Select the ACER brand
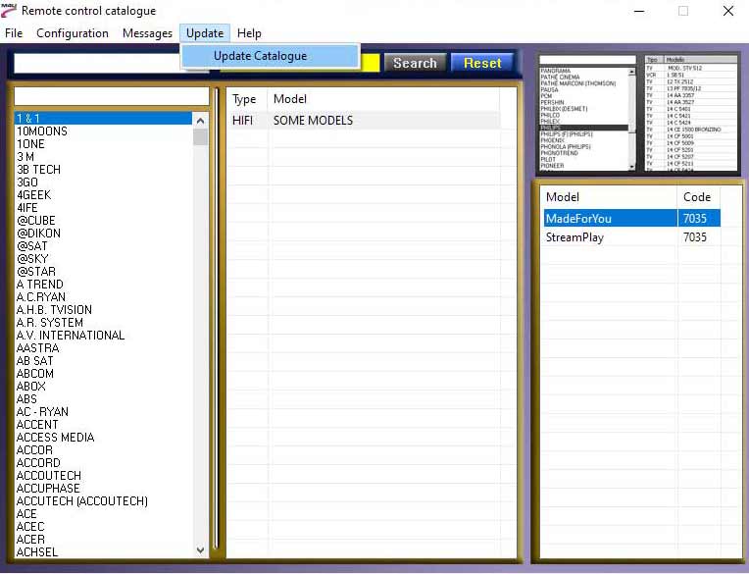Viewport: 749px width, 574px height. 31,540
